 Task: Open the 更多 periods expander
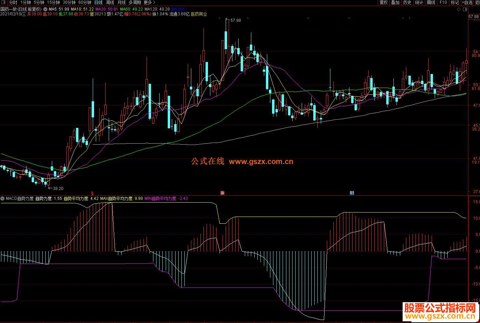[149, 2]
